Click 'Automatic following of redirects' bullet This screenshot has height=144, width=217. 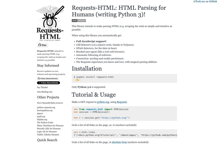(94, 55)
